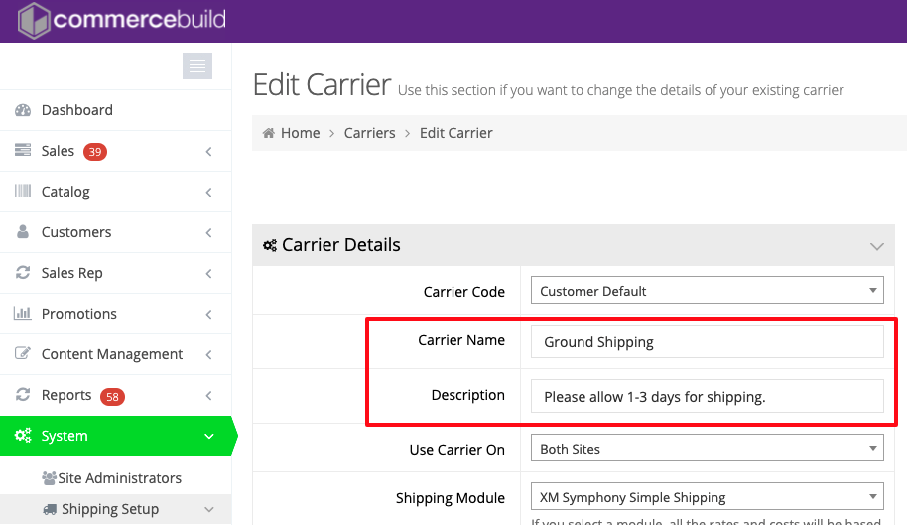Click the commercebuild logo icon
The width and height of the screenshot is (907, 525).
[x=33, y=20]
